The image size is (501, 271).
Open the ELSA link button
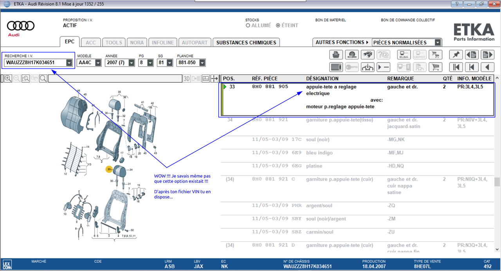[404, 55]
